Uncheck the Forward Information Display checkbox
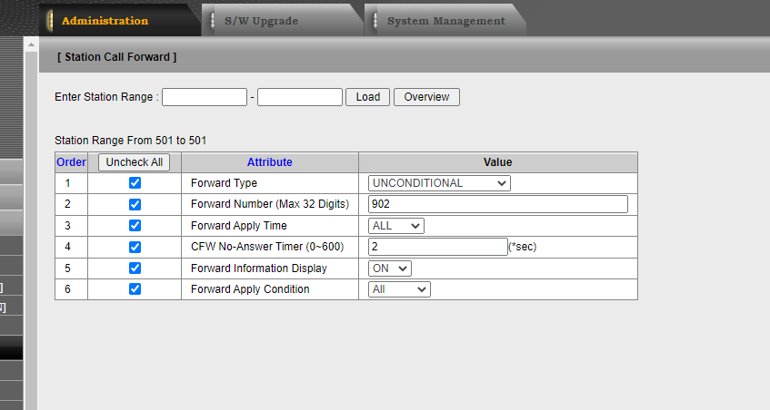The width and height of the screenshot is (770, 410). (x=135, y=268)
